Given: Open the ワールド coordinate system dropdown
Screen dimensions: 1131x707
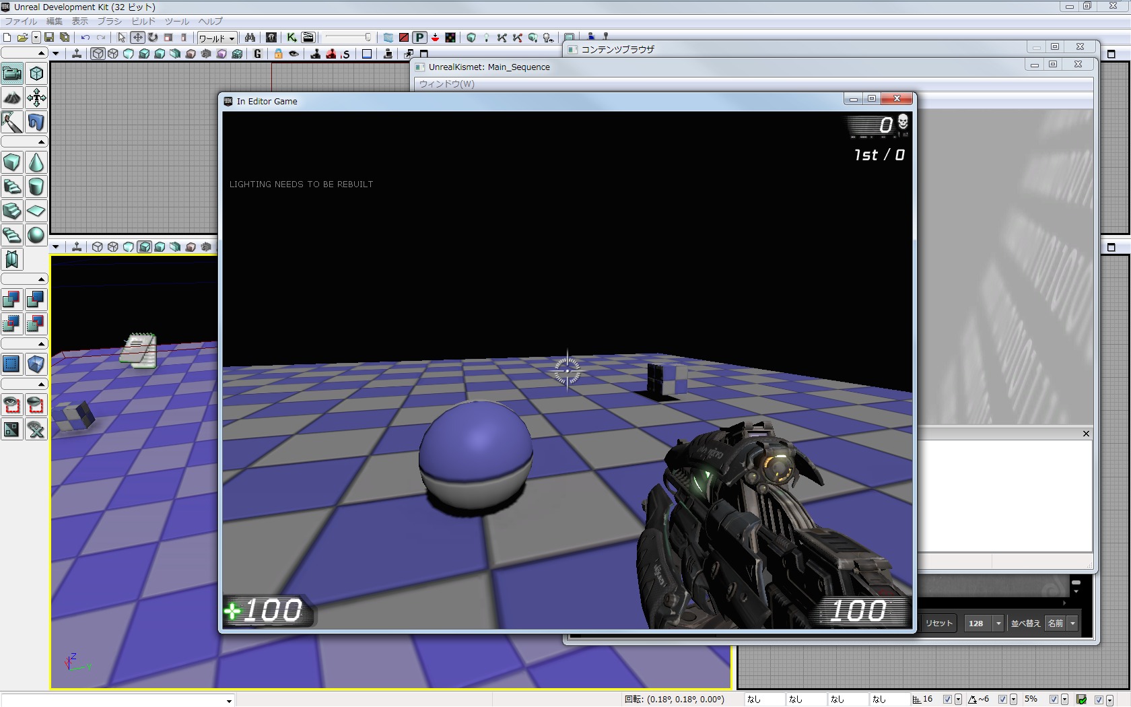Looking at the screenshot, I should tap(216, 38).
